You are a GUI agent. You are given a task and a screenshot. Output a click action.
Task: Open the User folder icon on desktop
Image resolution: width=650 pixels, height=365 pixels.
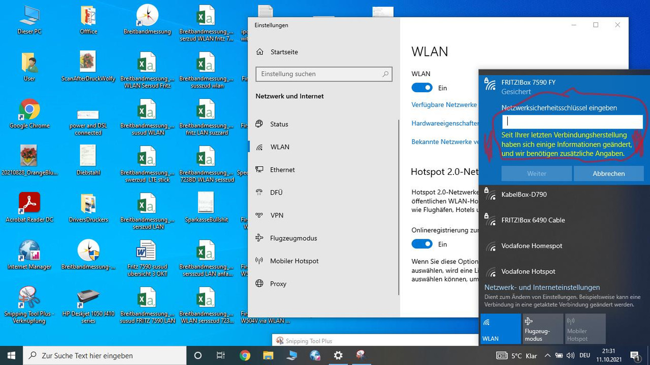tap(29, 67)
